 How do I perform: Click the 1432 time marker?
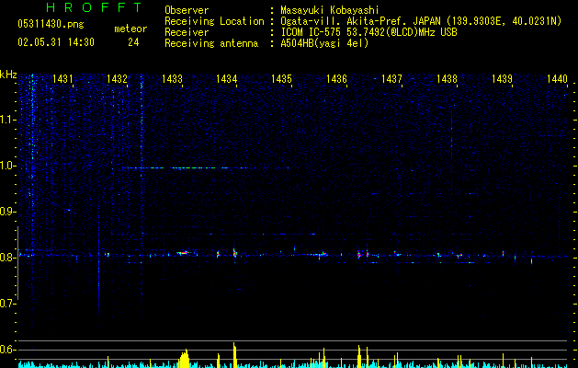pyautogui.click(x=118, y=79)
